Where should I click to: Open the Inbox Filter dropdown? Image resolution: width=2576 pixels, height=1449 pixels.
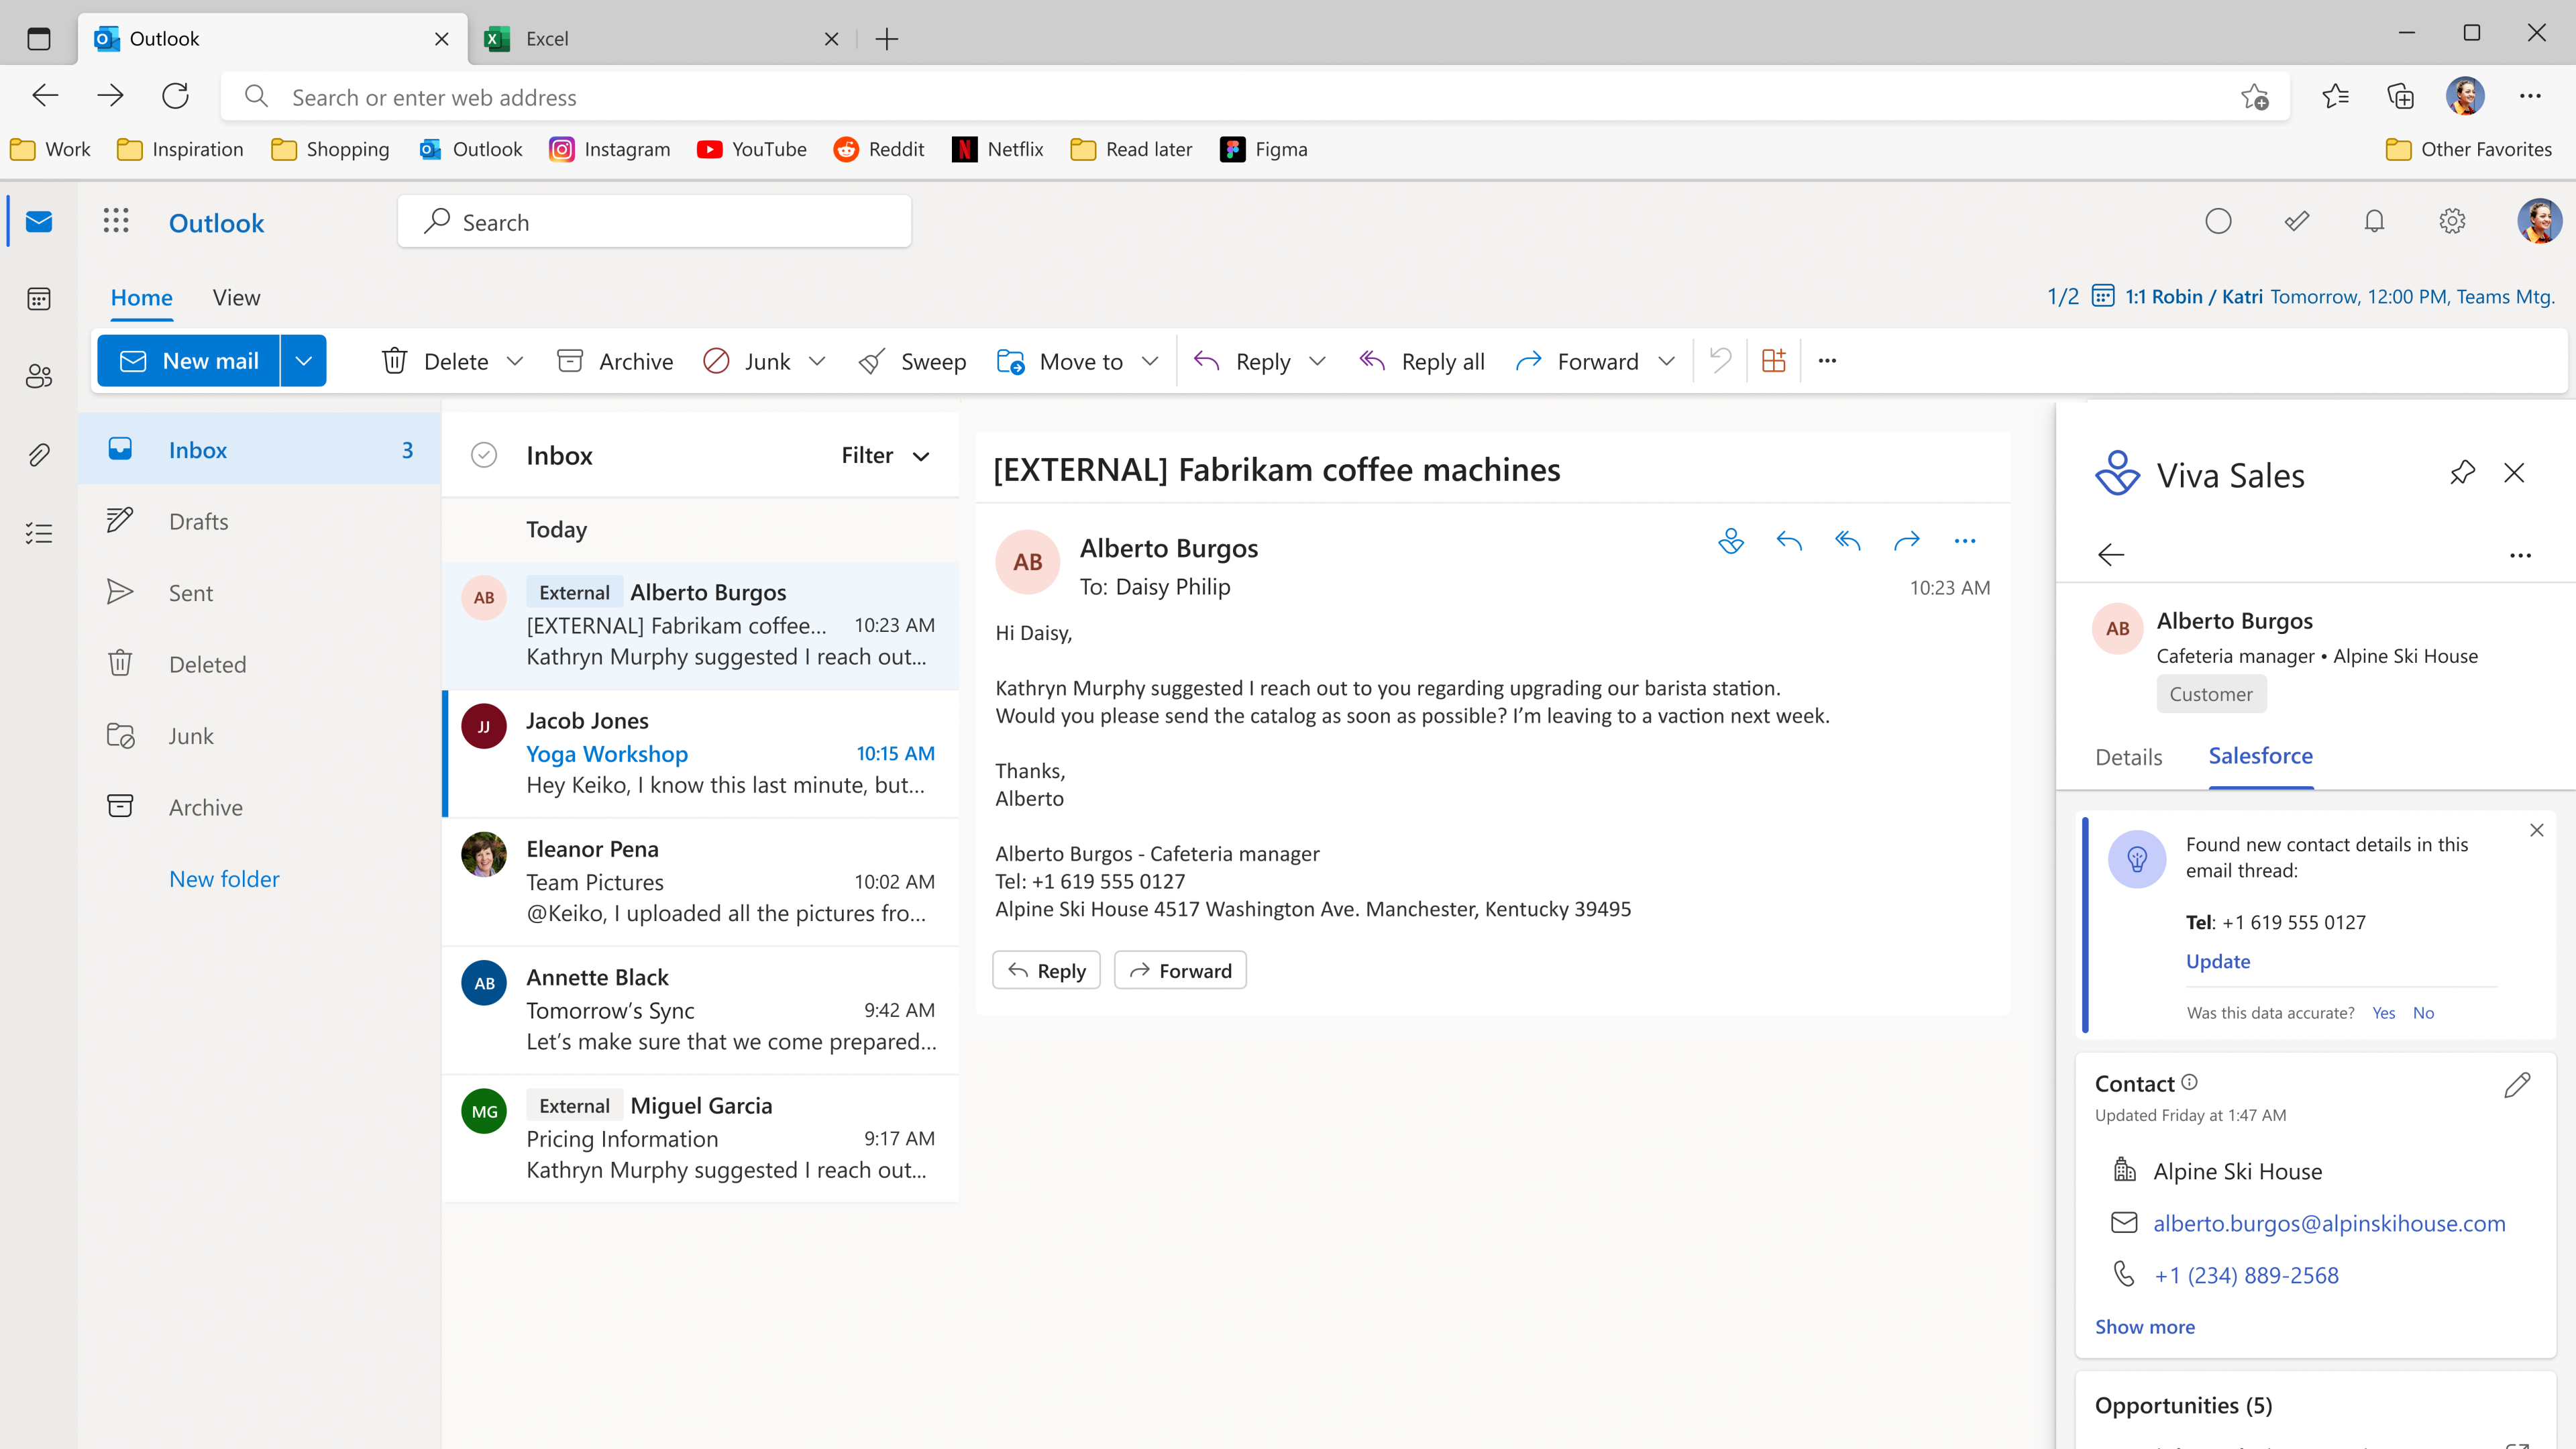tap(886, 456)
